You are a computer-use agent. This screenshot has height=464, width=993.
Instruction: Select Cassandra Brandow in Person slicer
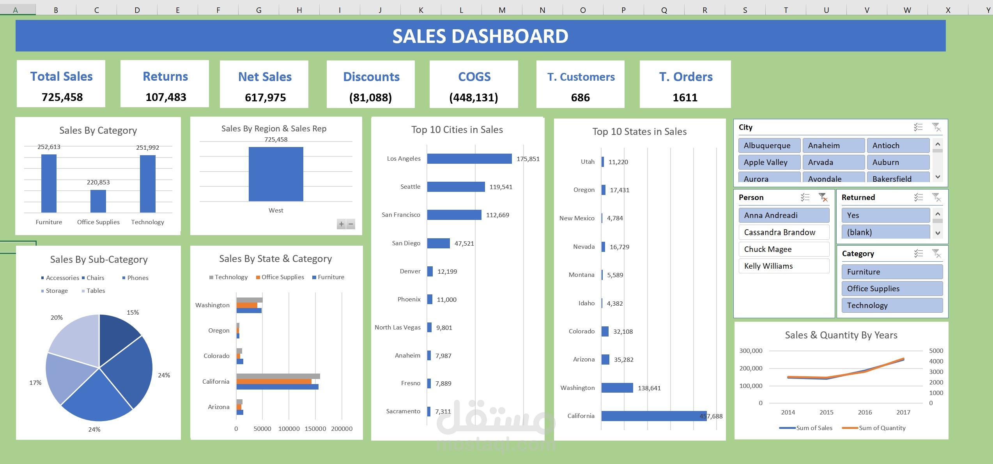point(784,232)
